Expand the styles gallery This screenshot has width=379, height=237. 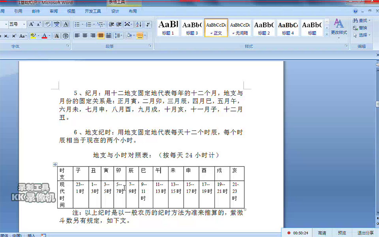327,34
